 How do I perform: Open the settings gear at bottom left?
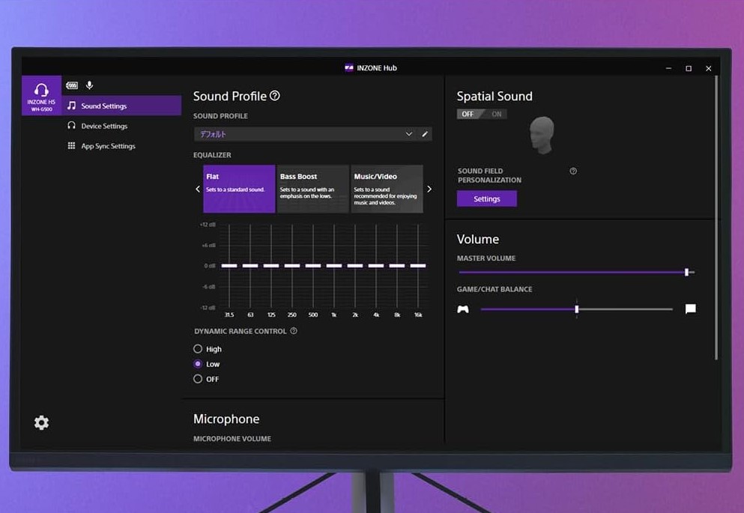(x=41, y=423)
